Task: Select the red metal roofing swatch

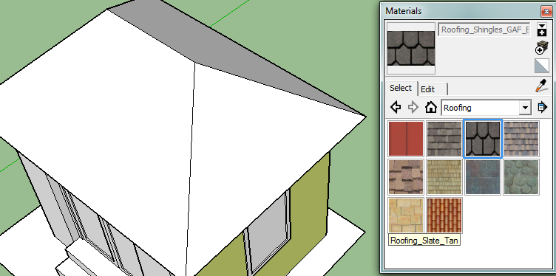Action: [406, 139]
